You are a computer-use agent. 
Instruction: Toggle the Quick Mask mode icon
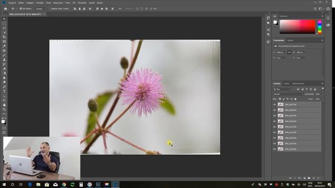point(4,128)
